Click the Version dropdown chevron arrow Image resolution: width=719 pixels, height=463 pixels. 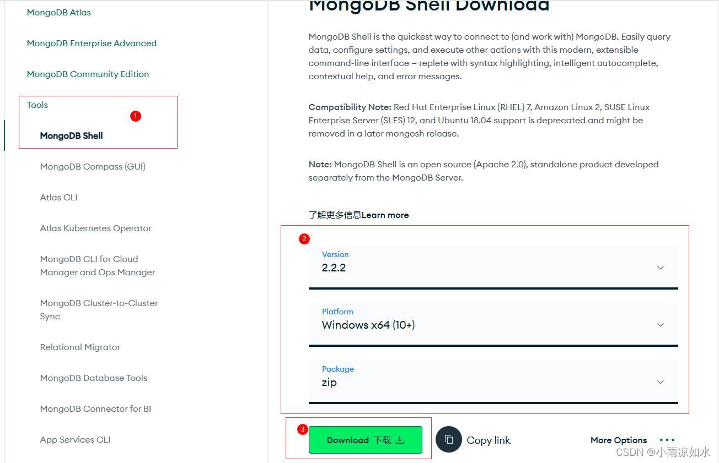[661, 268]
